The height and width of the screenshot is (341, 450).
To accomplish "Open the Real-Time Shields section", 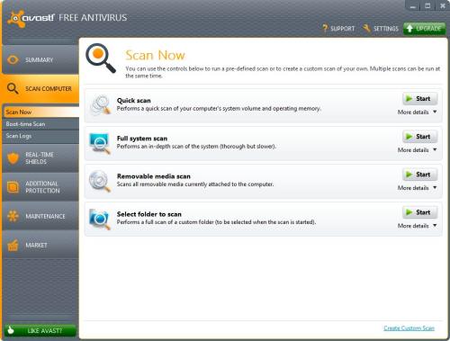I will coord(40,158).
